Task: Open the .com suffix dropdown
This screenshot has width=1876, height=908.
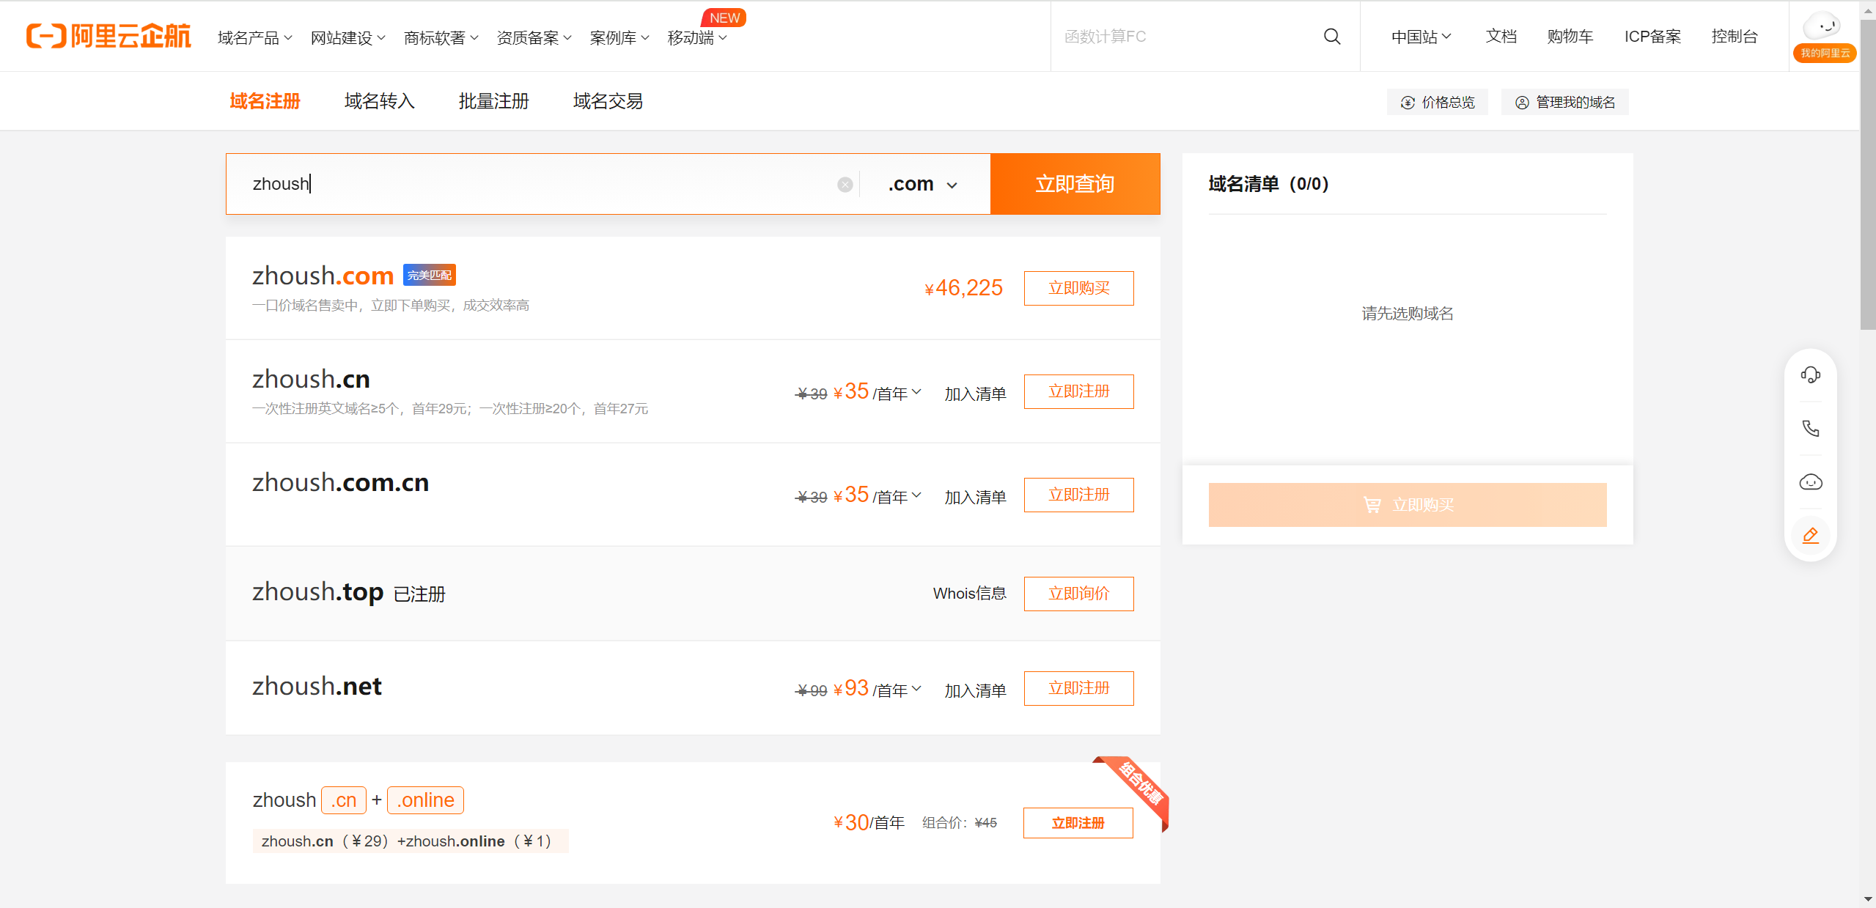Action: click(923, 184)
